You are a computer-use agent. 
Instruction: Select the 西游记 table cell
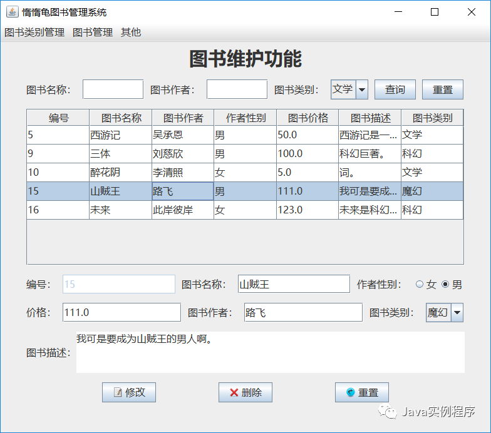[x=120, y=135]
